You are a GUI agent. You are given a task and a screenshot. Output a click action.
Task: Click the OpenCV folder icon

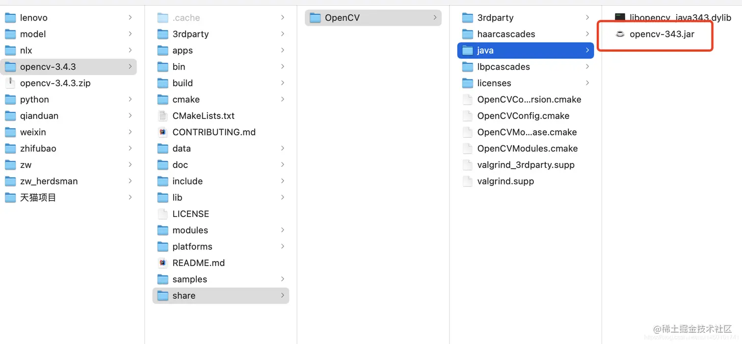[315, 18]
